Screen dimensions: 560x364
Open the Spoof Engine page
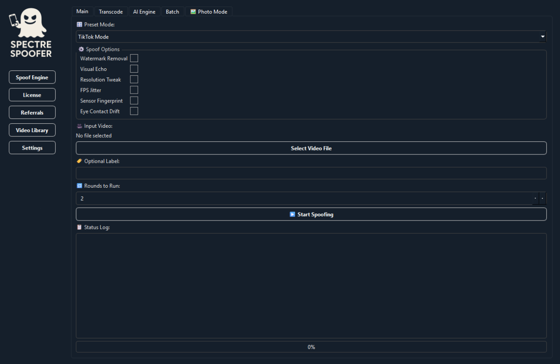pos(32,77)
